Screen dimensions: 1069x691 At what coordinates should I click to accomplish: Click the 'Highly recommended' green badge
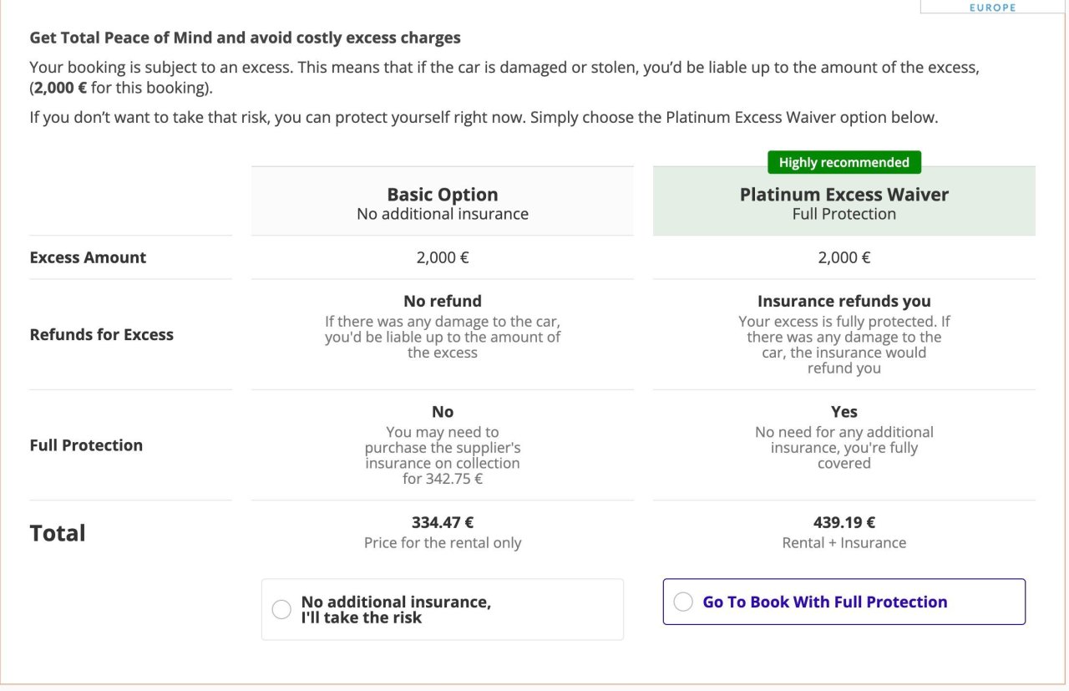pyautogui.click(x=844, y=162)
